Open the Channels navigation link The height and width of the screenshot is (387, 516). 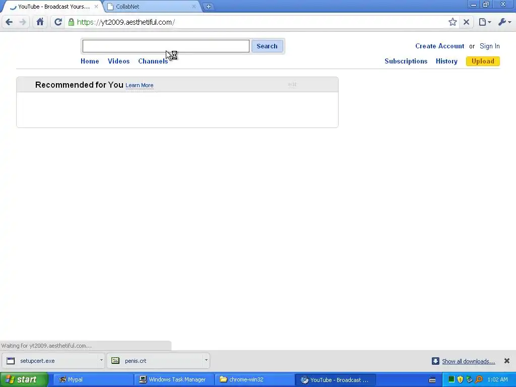coord(153,61)
